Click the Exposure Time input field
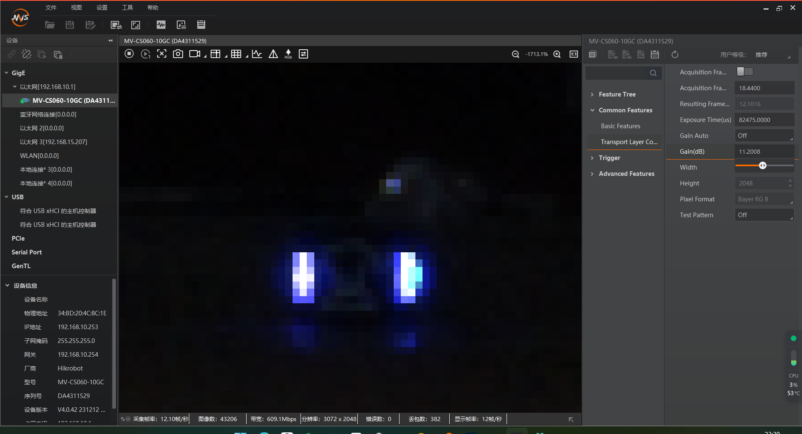 tap(764, 120)
